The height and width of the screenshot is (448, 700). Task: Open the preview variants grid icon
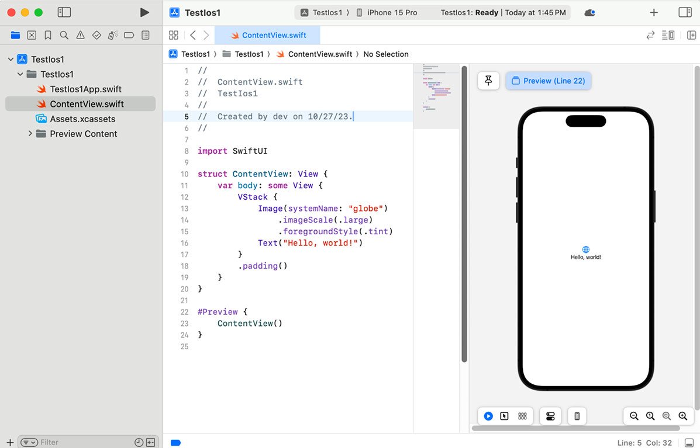[522, 416]
